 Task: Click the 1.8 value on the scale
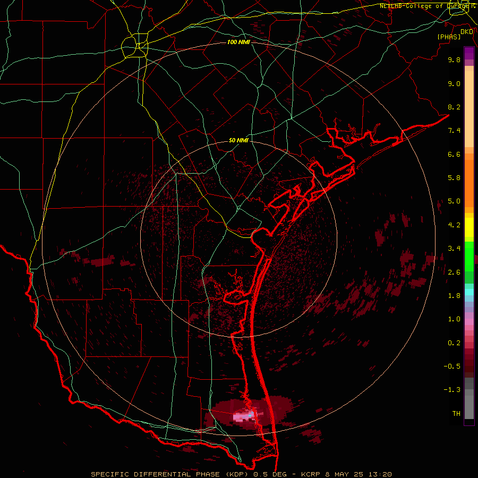coord(454,296)
